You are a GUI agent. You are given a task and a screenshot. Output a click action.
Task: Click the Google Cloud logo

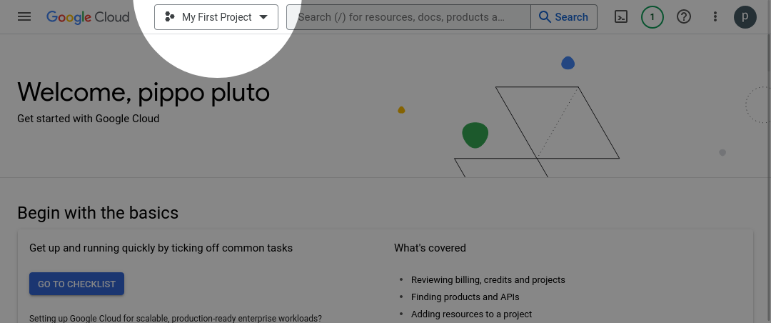click(88, 17)
